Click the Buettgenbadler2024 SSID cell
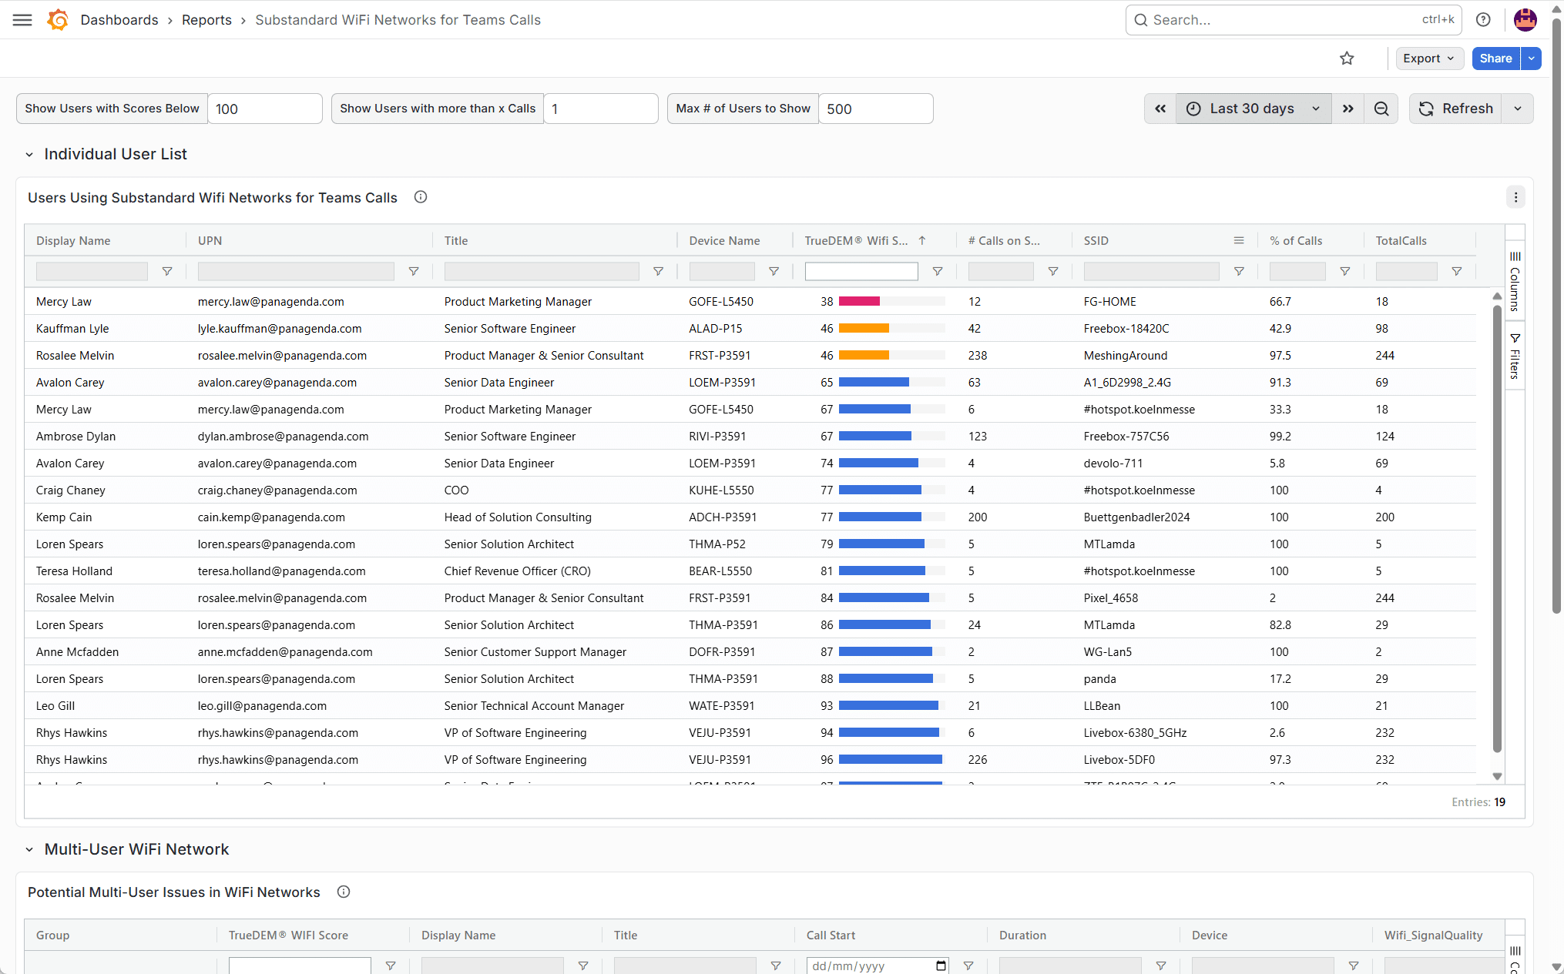Image resolution: width=1564 pixels, height=974 pixels. [1136, 517]
